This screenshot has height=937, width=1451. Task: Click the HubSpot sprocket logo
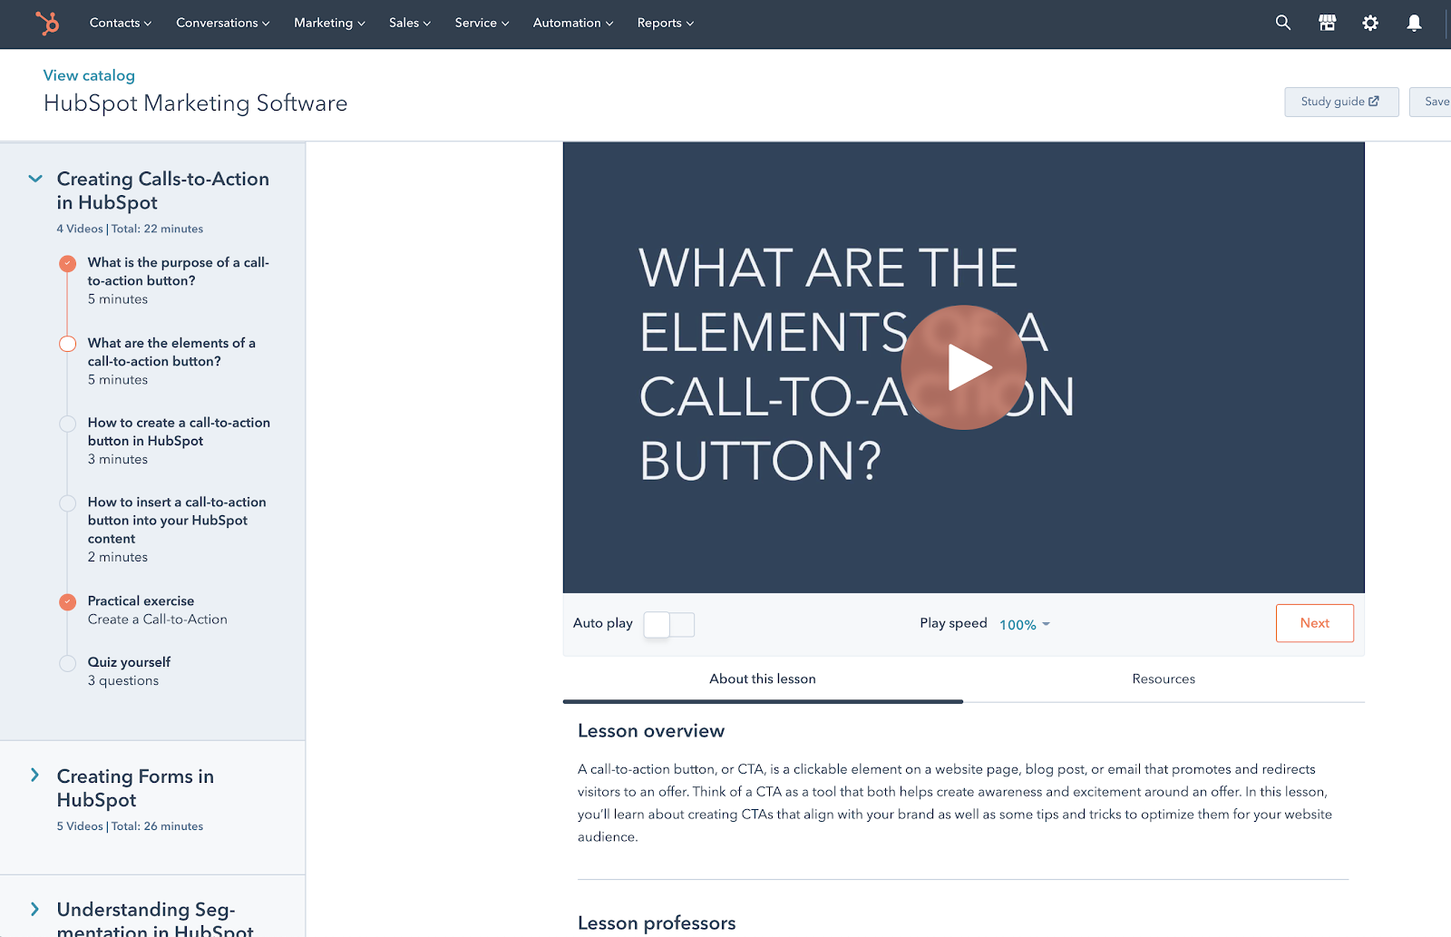47,23
